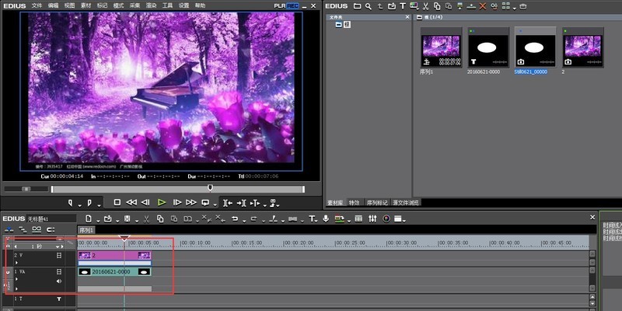
Task: Toggle audio mute on the 1 VA track
Action: tap(58, 281)
